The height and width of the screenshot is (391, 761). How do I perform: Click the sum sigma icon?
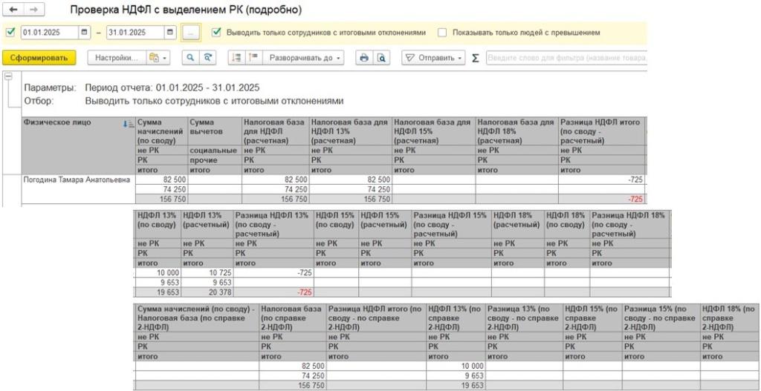tap(476, 57)
